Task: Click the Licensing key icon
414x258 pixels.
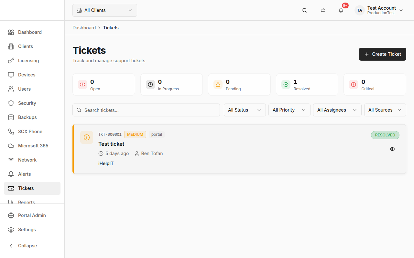Action: point(11,61)
